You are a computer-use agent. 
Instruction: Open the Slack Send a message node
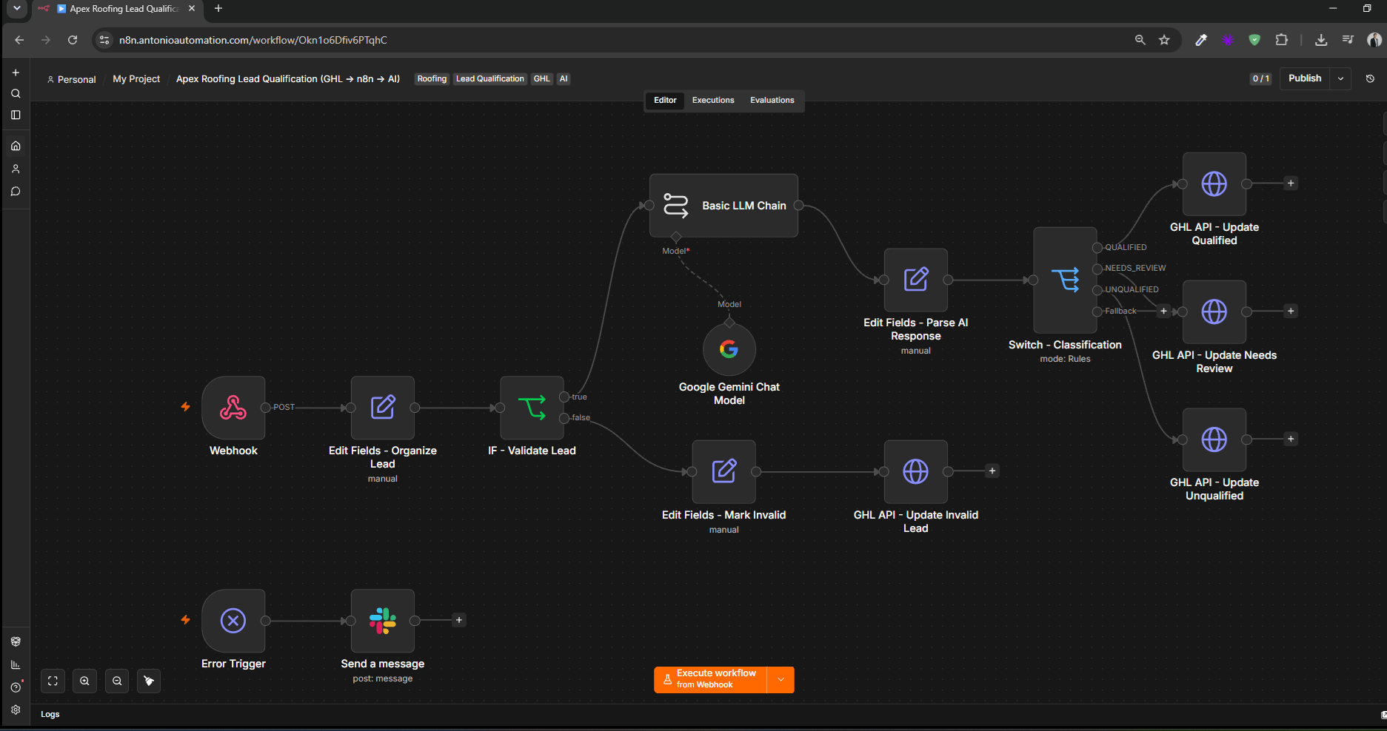click(x=383, y=621)
